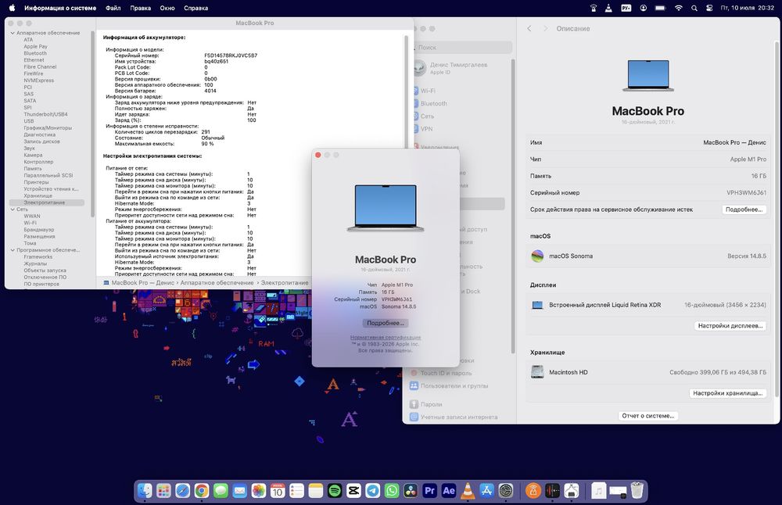Click the Имя row MacBook Pro — Денис

point(647,142)
